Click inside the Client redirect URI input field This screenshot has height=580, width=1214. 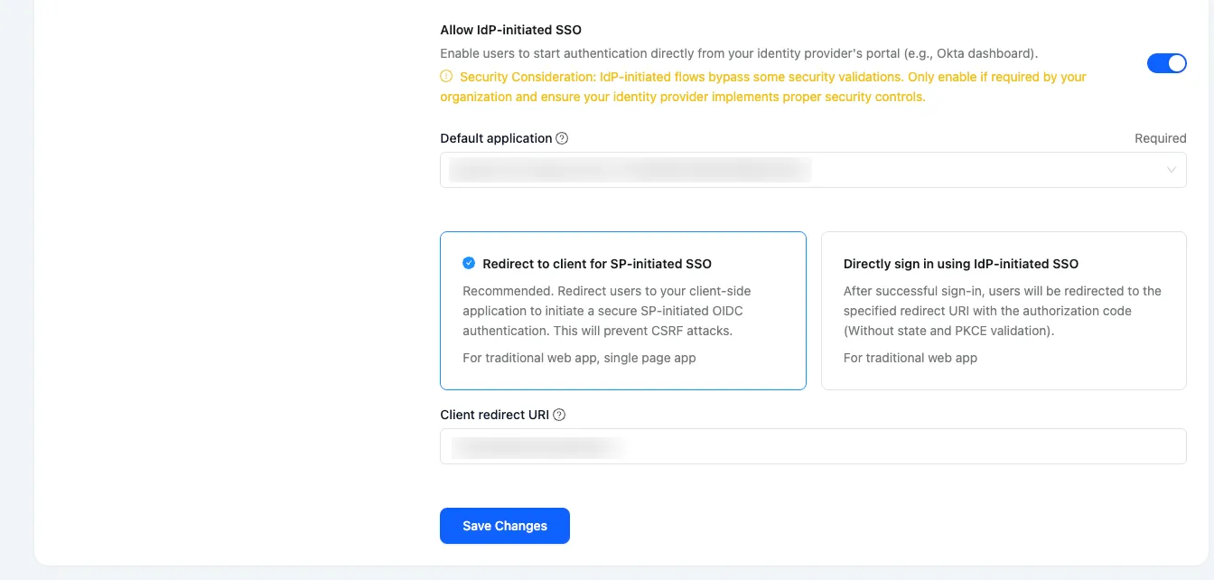[x=813, y=446]
